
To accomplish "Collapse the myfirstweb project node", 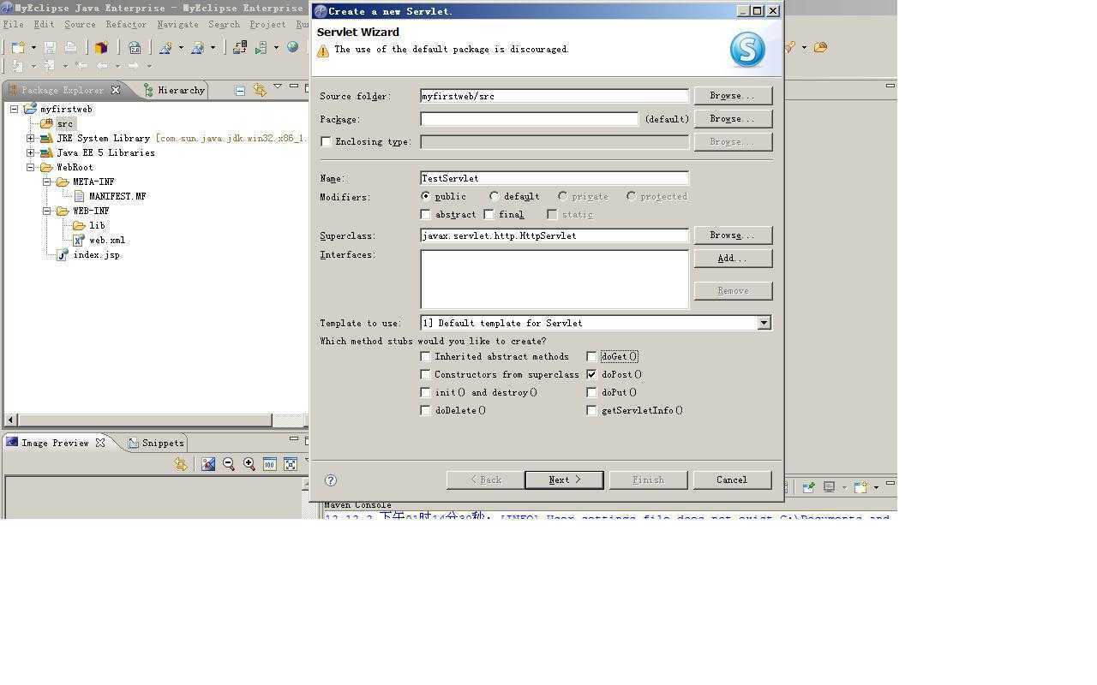I will pos(15,109).
